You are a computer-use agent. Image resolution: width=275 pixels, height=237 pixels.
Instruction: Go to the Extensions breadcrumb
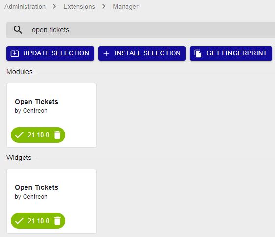[x=79, y=7]
